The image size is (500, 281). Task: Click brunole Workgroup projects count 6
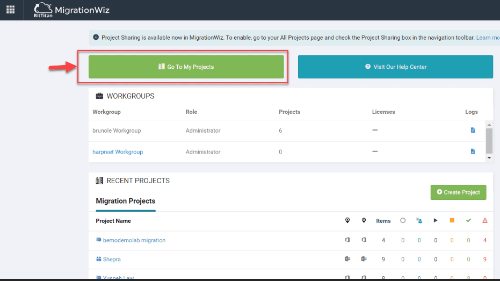(x=280, y=131)
